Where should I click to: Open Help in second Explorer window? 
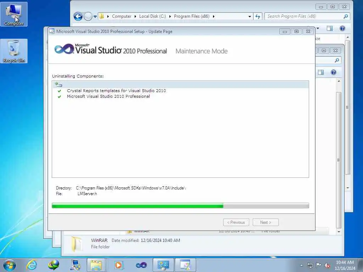coord(333,72)
